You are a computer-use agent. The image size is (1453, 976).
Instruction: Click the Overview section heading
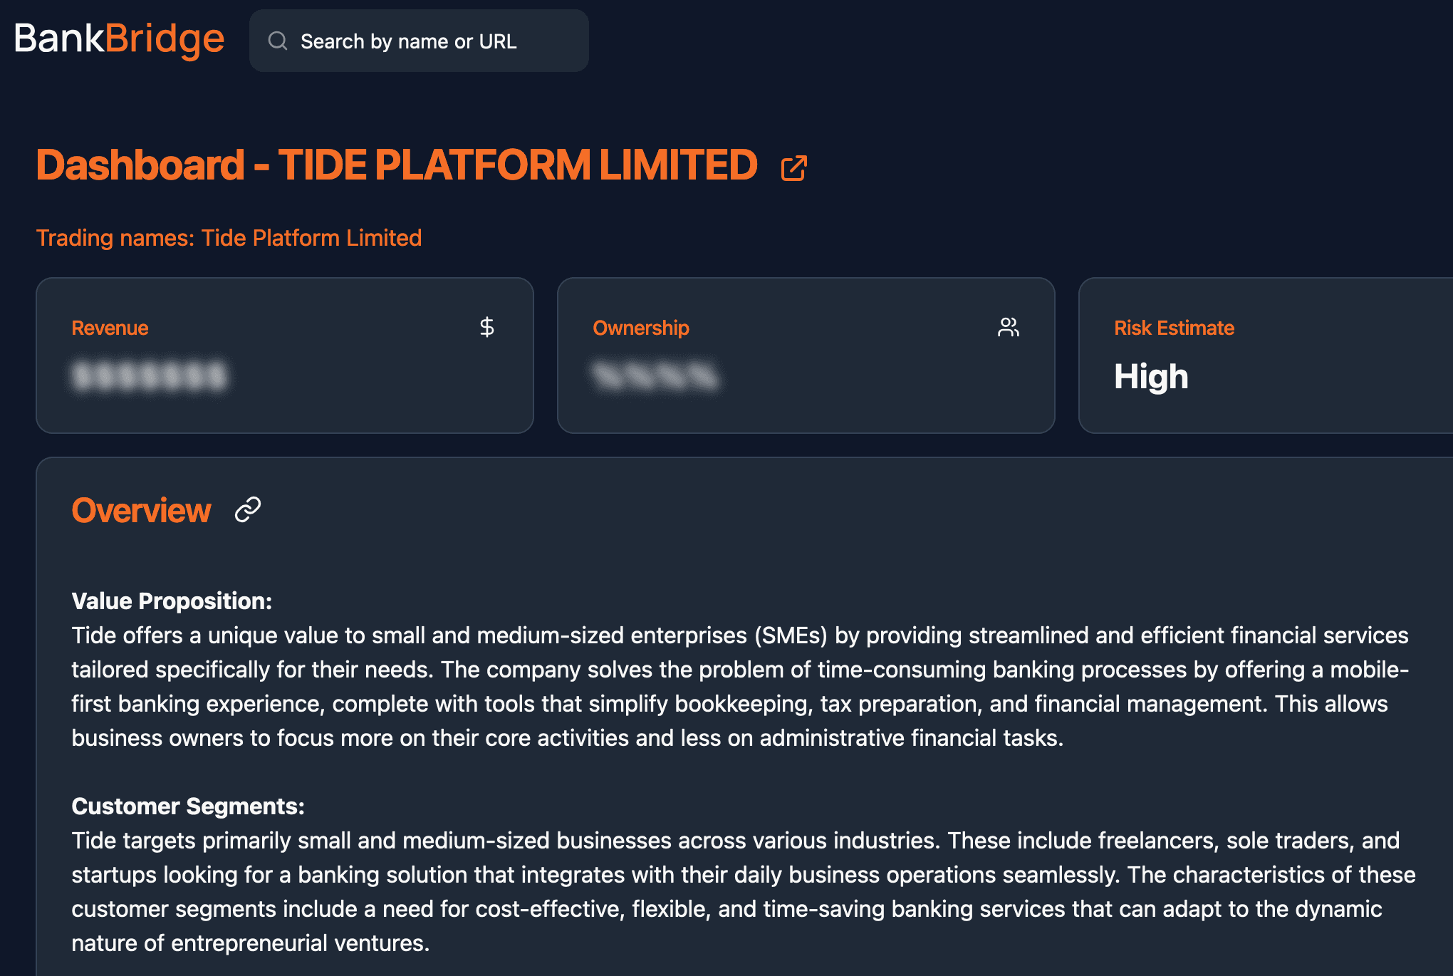[x=141, y=511]
